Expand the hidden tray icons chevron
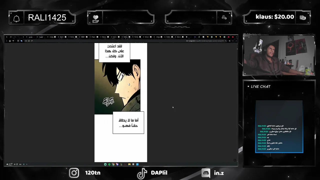Screen dimensions: 320x180 click(x=27, y=164)
